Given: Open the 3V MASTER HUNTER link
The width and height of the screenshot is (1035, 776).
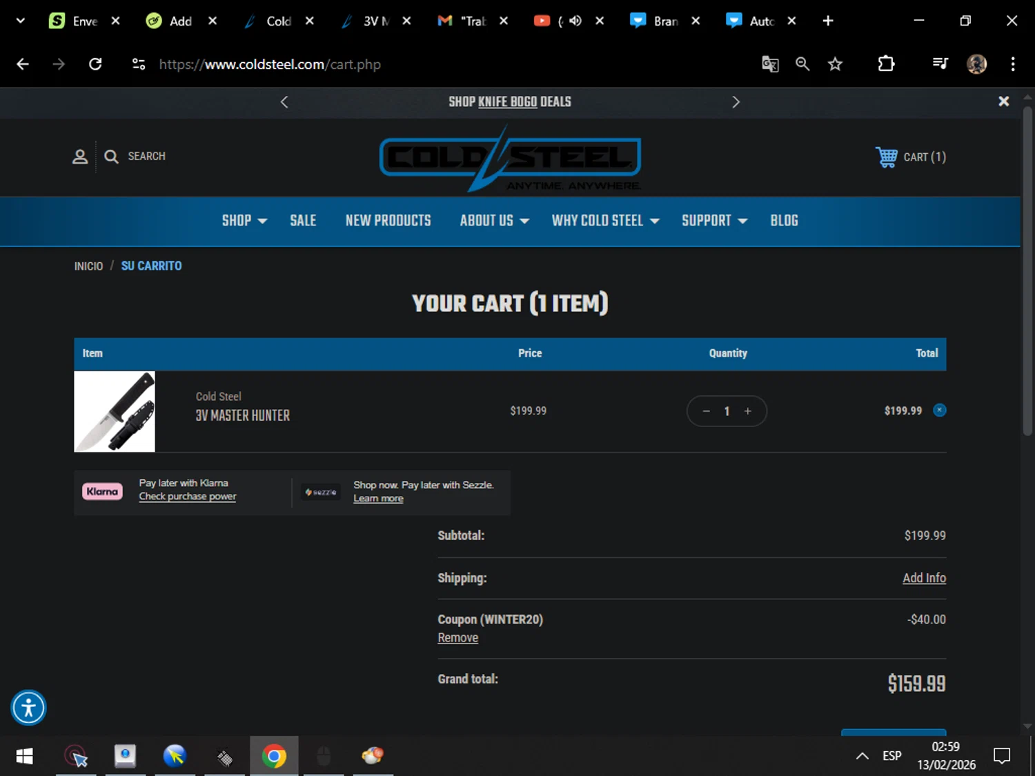Looking at the screenshot, I should point(242,416).
